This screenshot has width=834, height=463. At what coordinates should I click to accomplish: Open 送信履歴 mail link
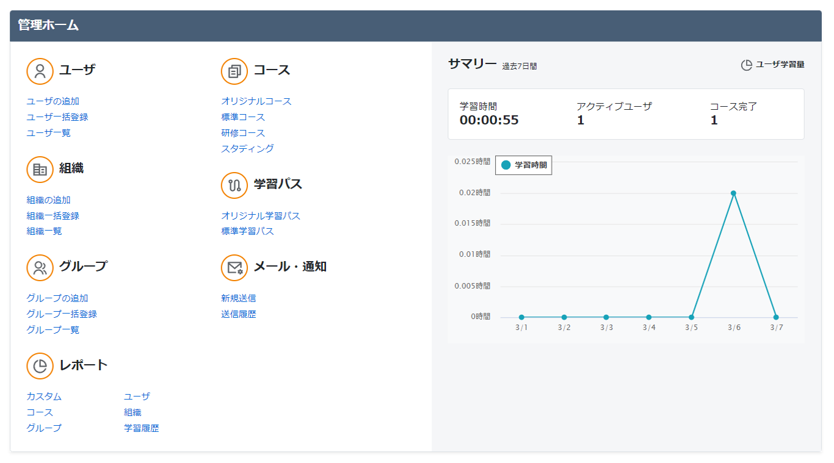pyautogui.click(x=239, y=314)
